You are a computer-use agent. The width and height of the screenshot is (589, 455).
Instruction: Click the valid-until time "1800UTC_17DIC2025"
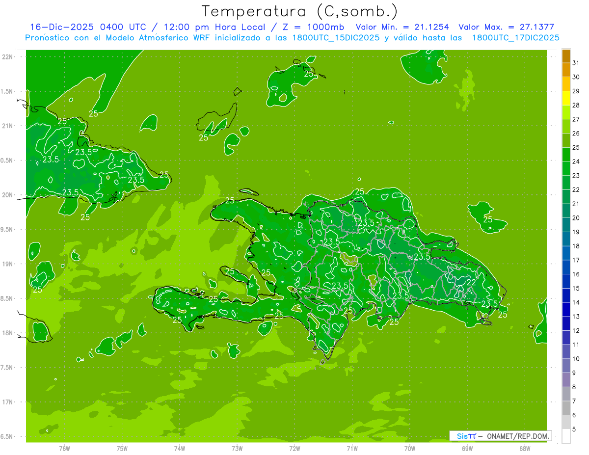515,38
